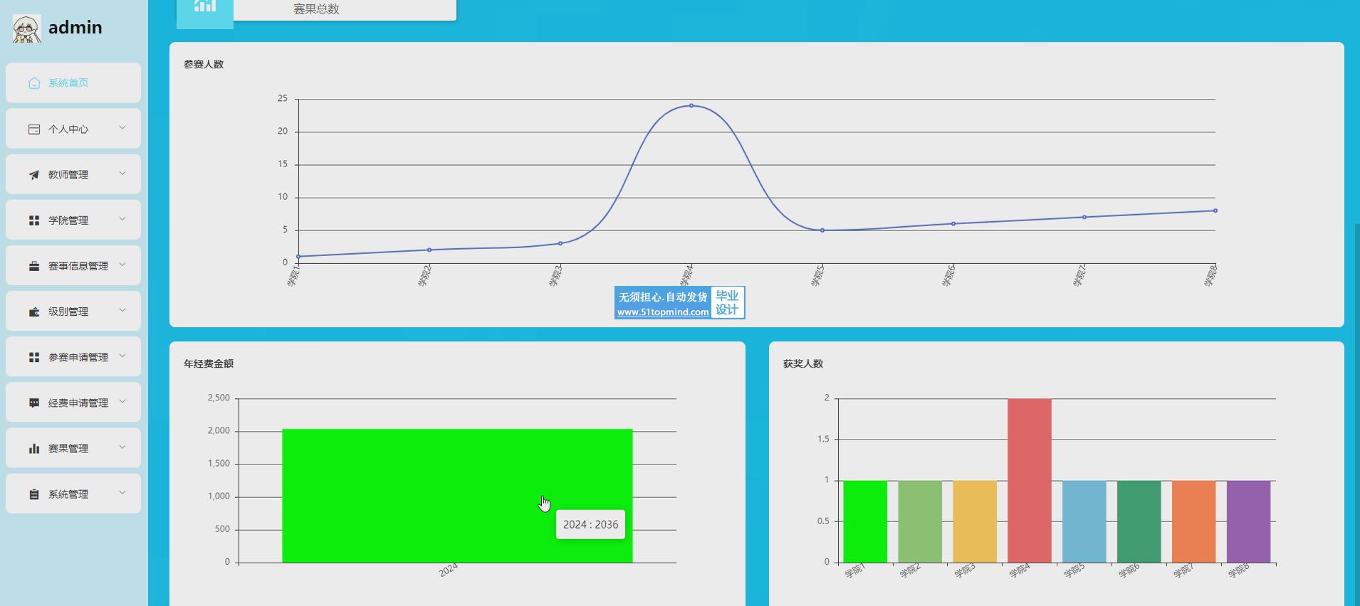The height and width of the screenshot is (606, 1360).
Task: Click the red 学院4 bar
Action: (1030, 481)
